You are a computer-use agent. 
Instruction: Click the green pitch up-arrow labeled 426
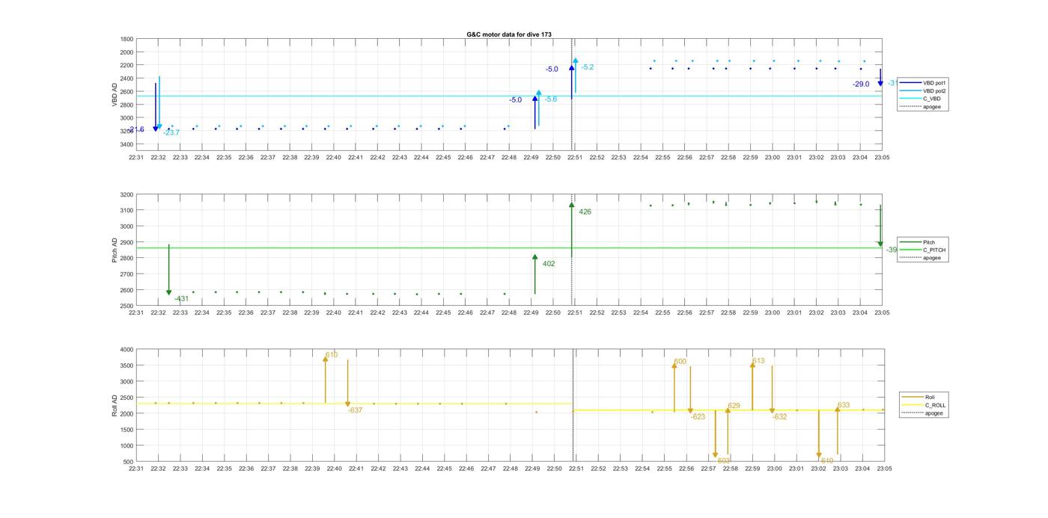(x=571, y=229)
